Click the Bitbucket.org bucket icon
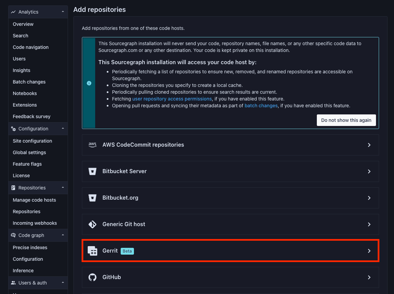The width and height of the screenshot is (394, 294). [x=92, y=198]
